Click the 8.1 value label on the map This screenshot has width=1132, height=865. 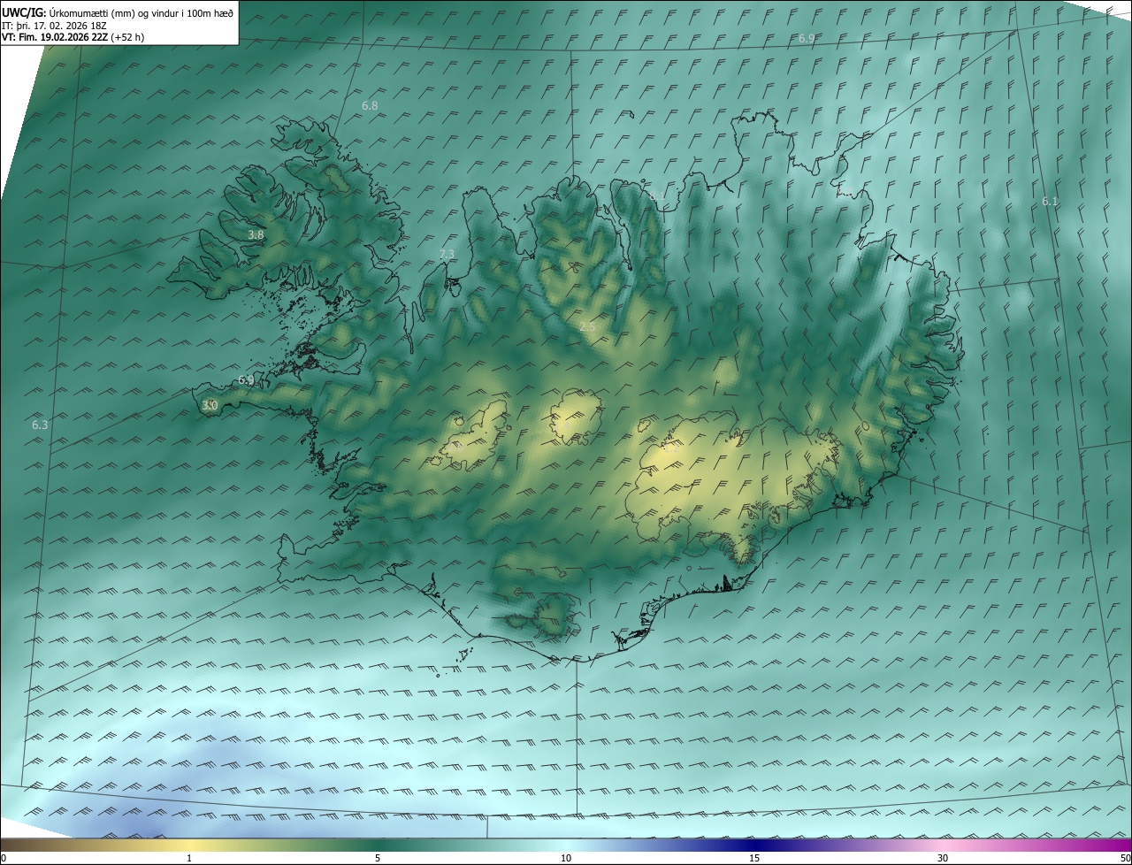click(x=656, y=195)
